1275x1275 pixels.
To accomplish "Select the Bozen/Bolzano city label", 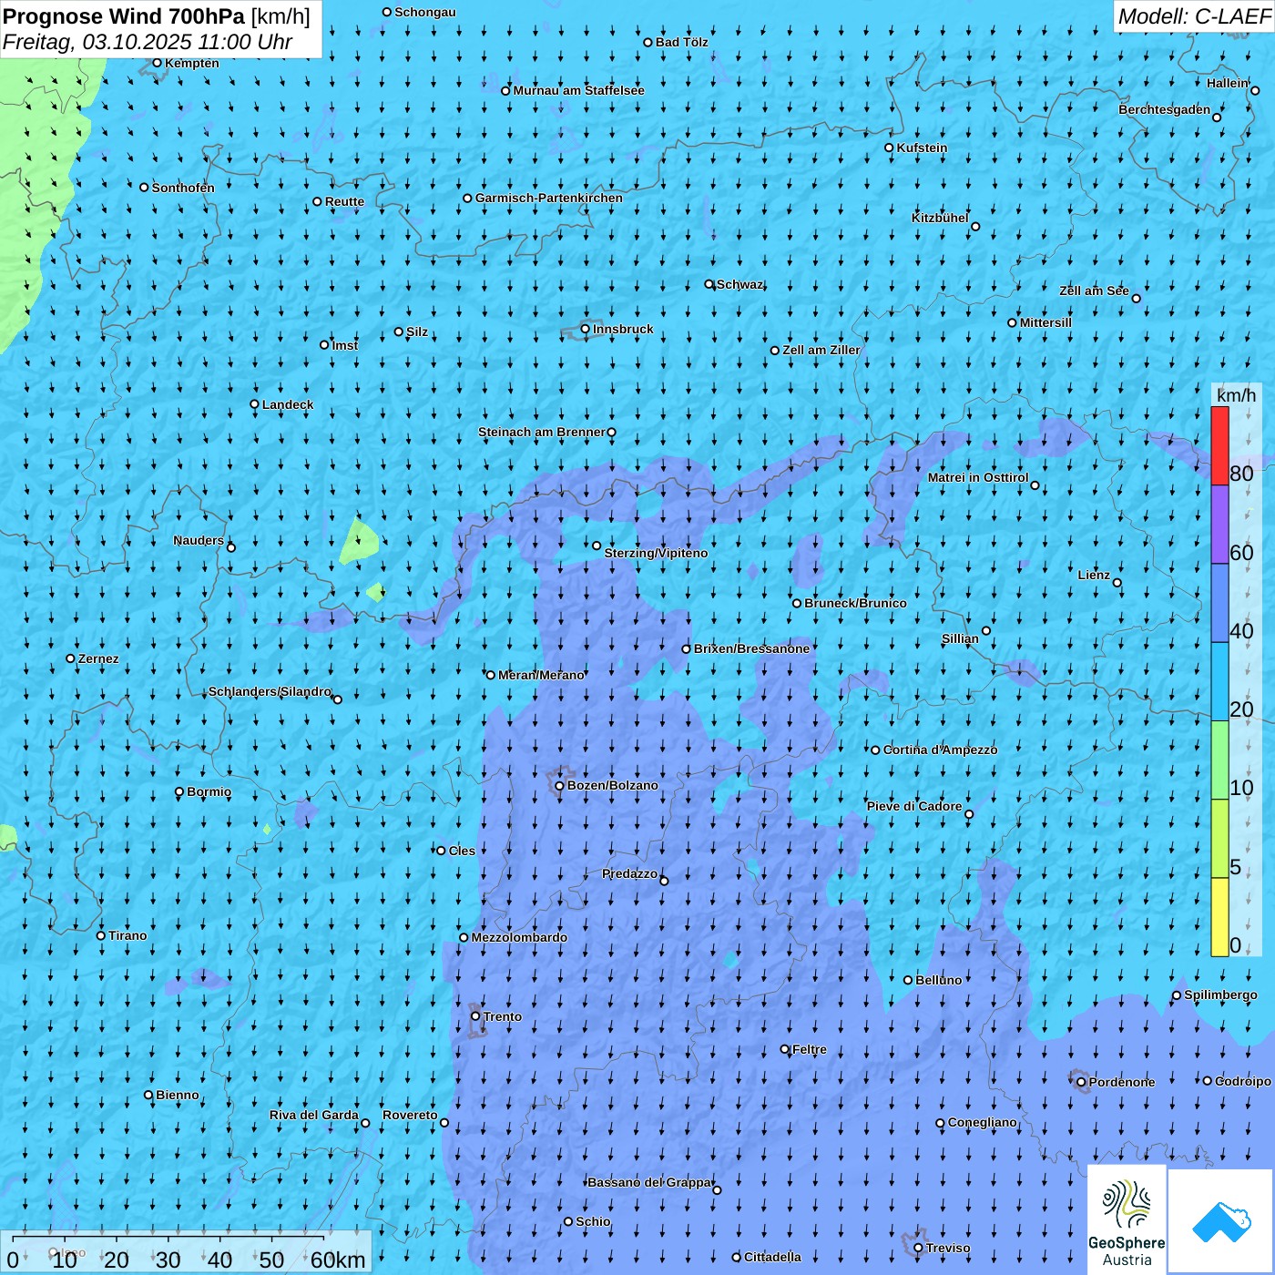I will click(x=613, y=785).
